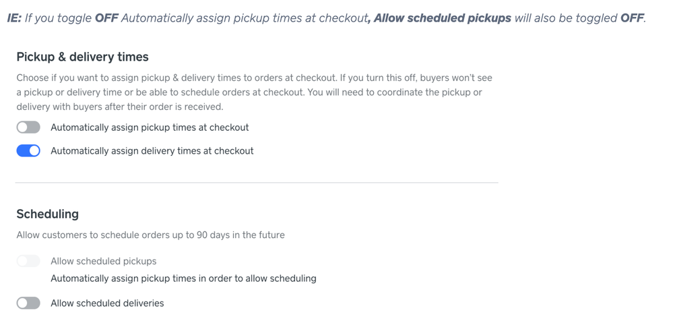The height and width of the screenshot is (321, 673).
Task: Select the "Scheduling" section heading
Action: coord(47,214)
